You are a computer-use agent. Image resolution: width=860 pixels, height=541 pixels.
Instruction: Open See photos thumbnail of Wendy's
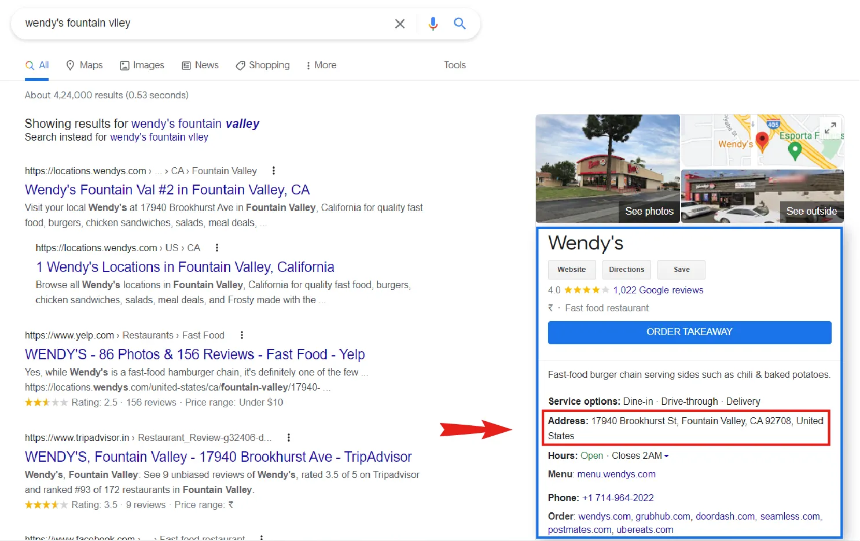click(649, 211)
